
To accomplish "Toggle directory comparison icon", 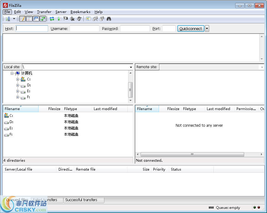I will (x=95, y=19).
